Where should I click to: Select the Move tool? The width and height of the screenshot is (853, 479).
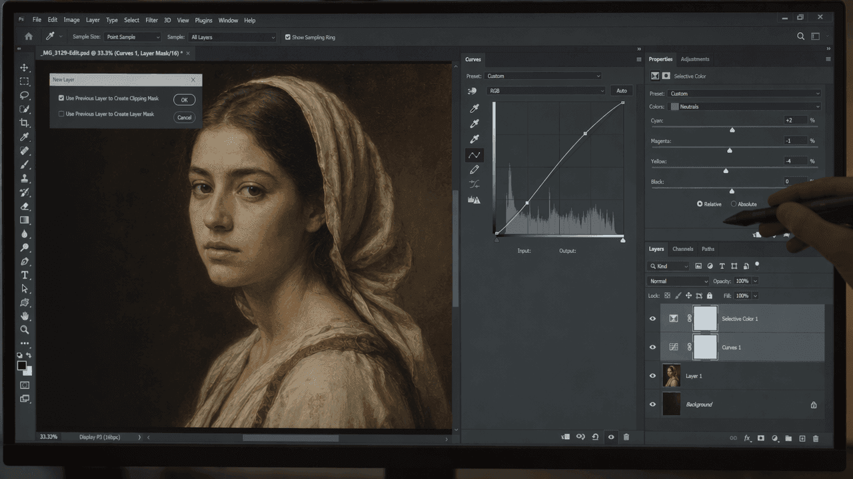[x=25, y=68]
